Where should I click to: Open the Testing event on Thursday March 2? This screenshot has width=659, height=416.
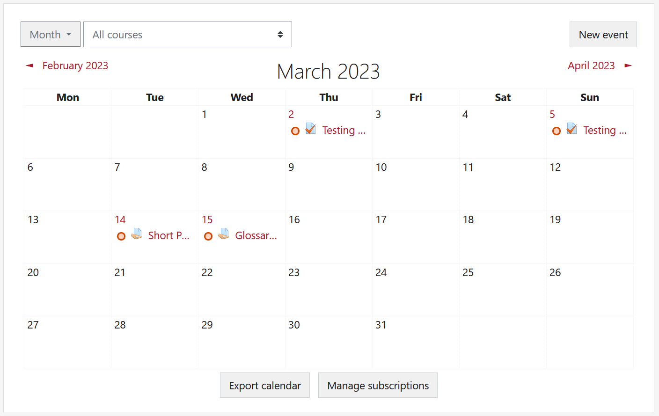tap(344, 131)
